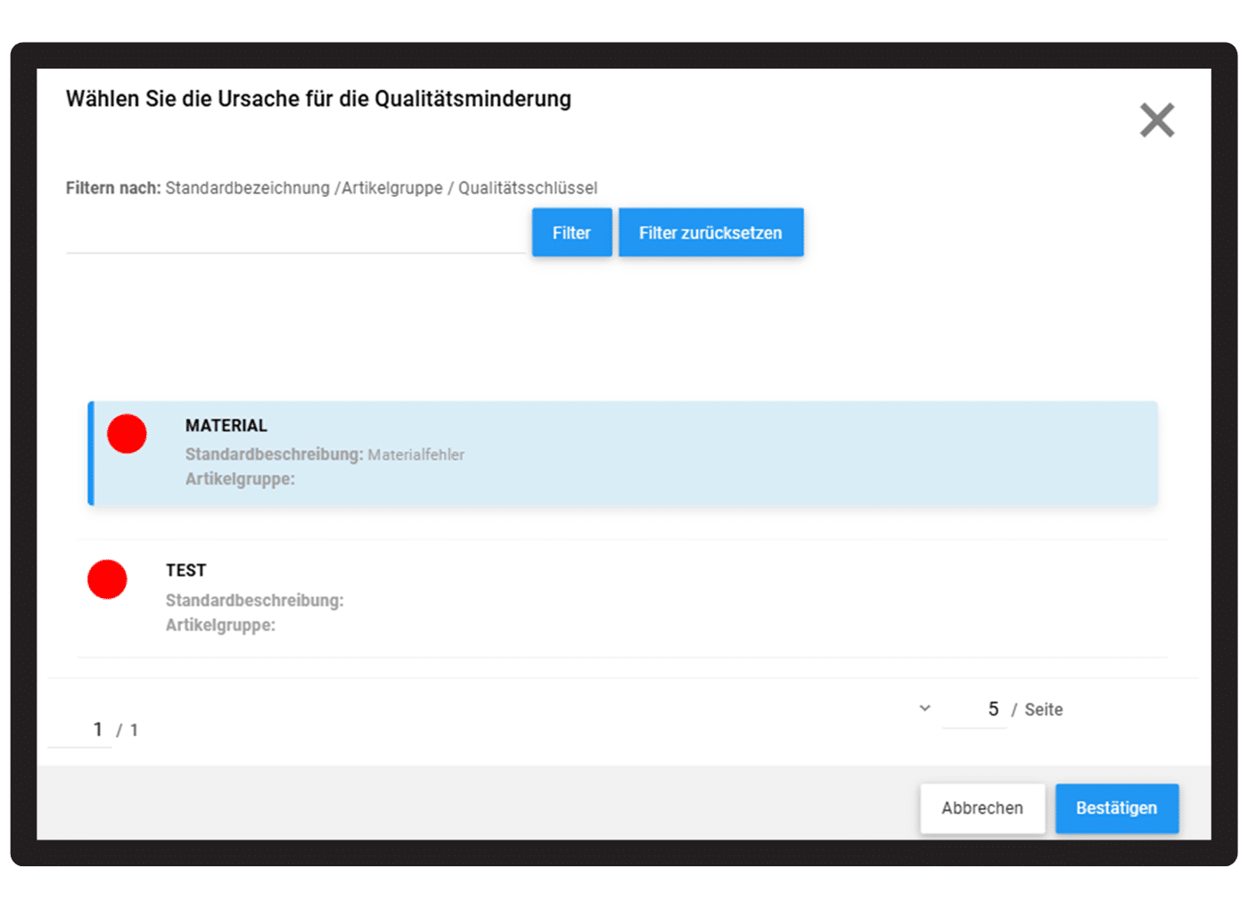
Task: Focus the filter text input field
Action: pos(297,234)
